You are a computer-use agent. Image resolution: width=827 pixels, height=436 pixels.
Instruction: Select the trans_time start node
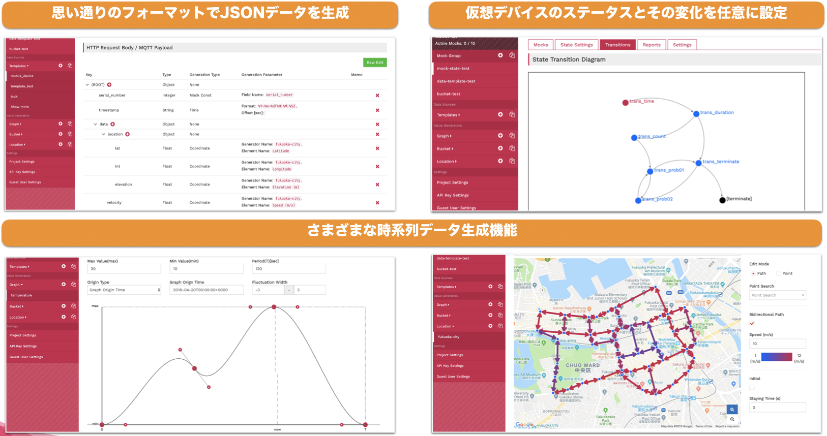[625, 103]
